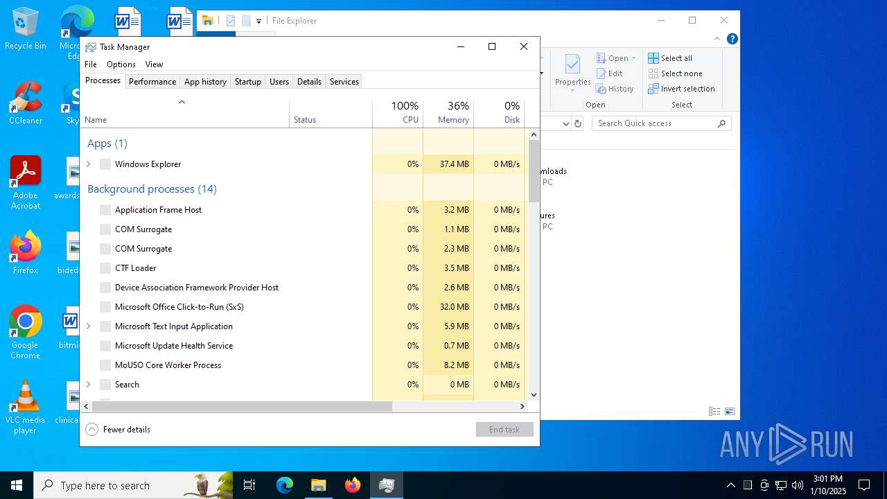Switch to the Startup tab

coord(248,82)
